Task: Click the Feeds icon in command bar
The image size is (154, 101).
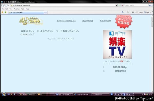Action: point(128,12)
